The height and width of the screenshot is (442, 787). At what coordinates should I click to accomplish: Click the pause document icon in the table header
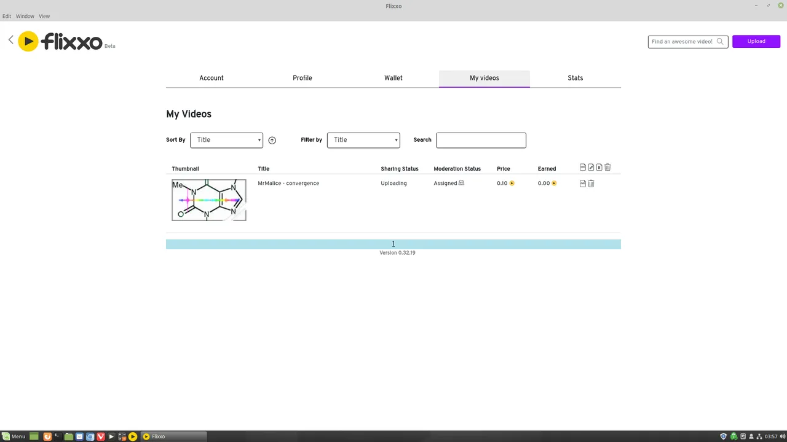point(599,167)
